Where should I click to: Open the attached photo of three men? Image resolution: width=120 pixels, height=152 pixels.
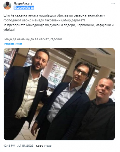click(x=59, y=94)
